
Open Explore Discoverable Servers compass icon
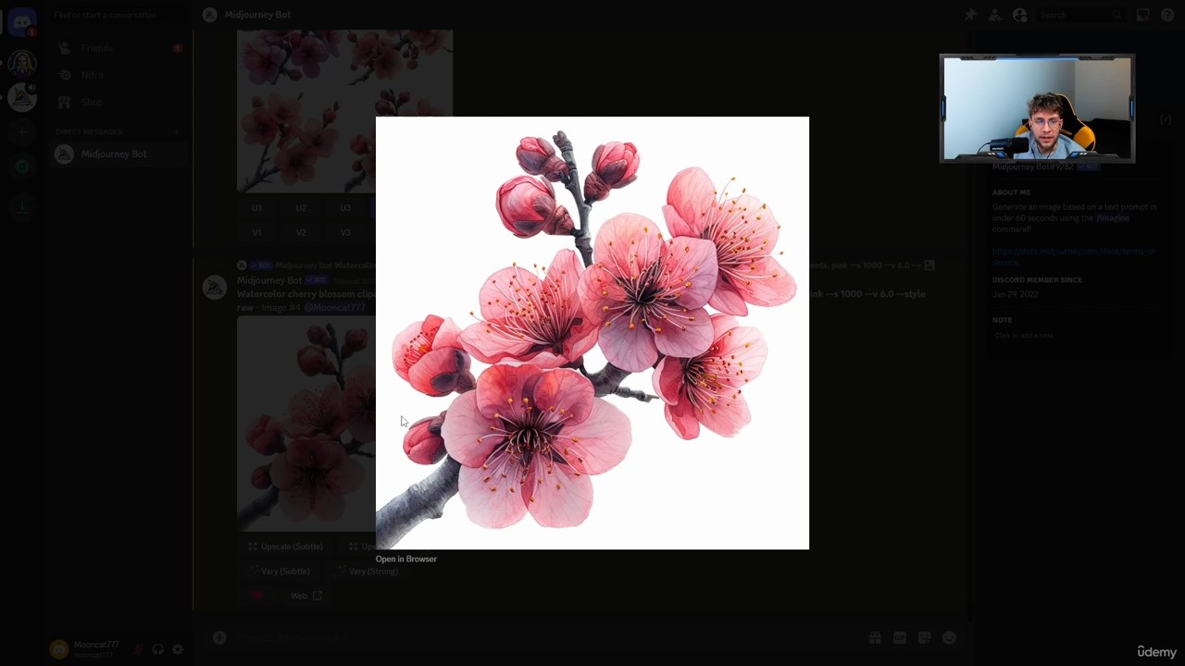22,167
